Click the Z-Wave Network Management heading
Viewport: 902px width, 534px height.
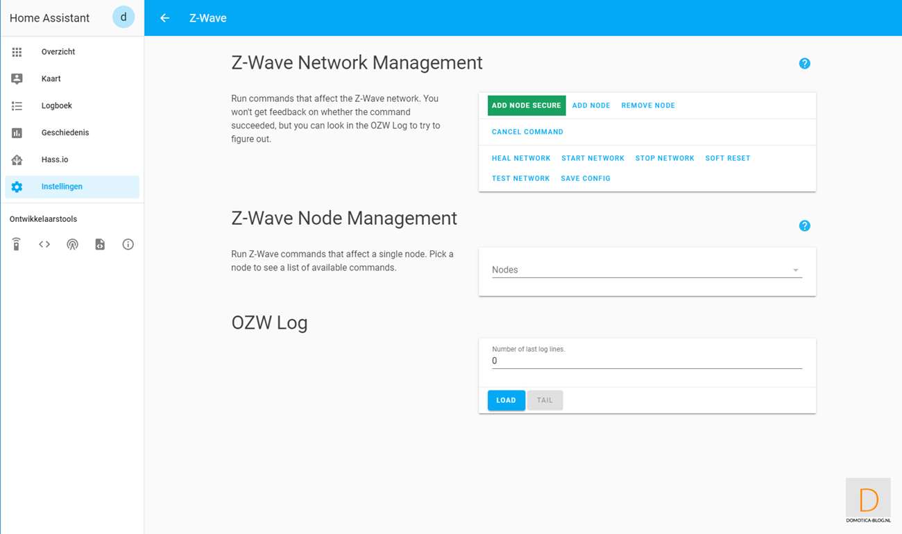[x=357, y=62]
